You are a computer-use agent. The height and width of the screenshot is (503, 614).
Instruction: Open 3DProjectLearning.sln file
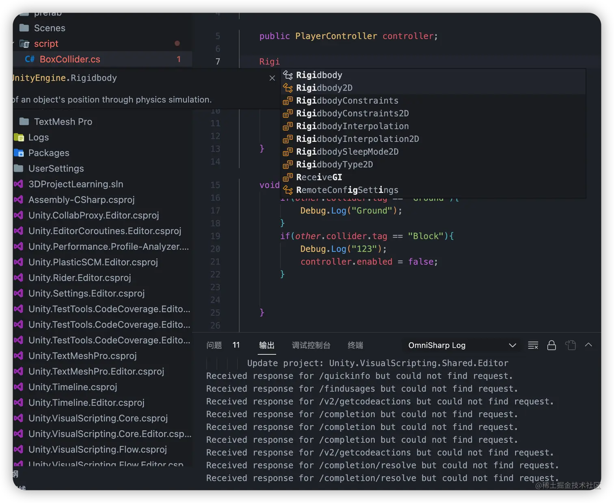tap(102, 184)
